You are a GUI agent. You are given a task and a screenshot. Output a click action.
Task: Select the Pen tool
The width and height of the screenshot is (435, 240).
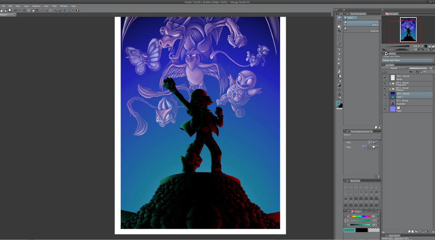[339, 49]
